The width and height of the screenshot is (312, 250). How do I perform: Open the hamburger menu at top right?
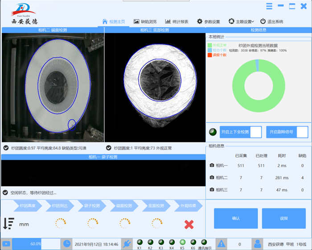[x=269, y=6]
